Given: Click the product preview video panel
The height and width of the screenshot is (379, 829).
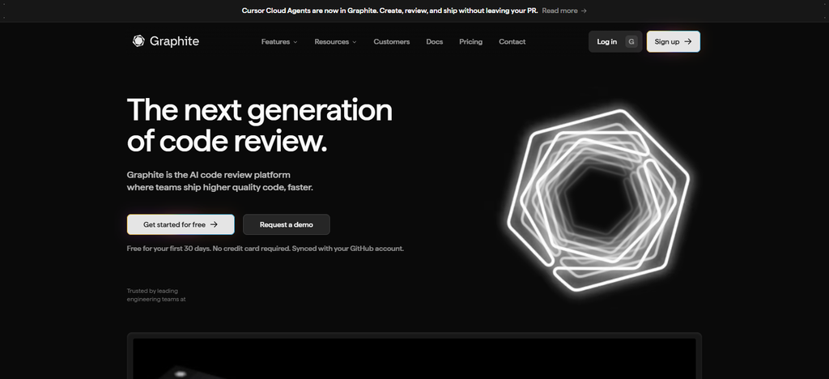Looking at the screenshot, I should point(414,356).
